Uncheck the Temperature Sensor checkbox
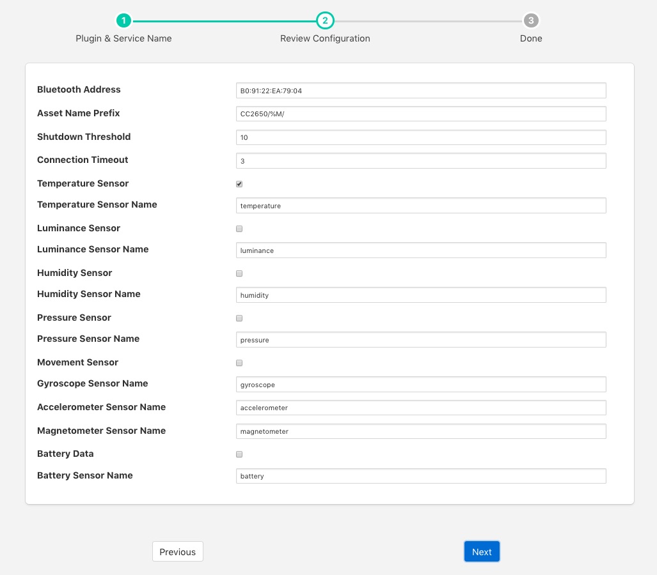657x575 pixels. [x=239, y=184]
